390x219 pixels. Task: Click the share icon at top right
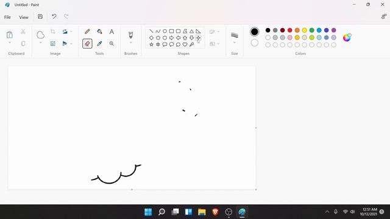384,16
